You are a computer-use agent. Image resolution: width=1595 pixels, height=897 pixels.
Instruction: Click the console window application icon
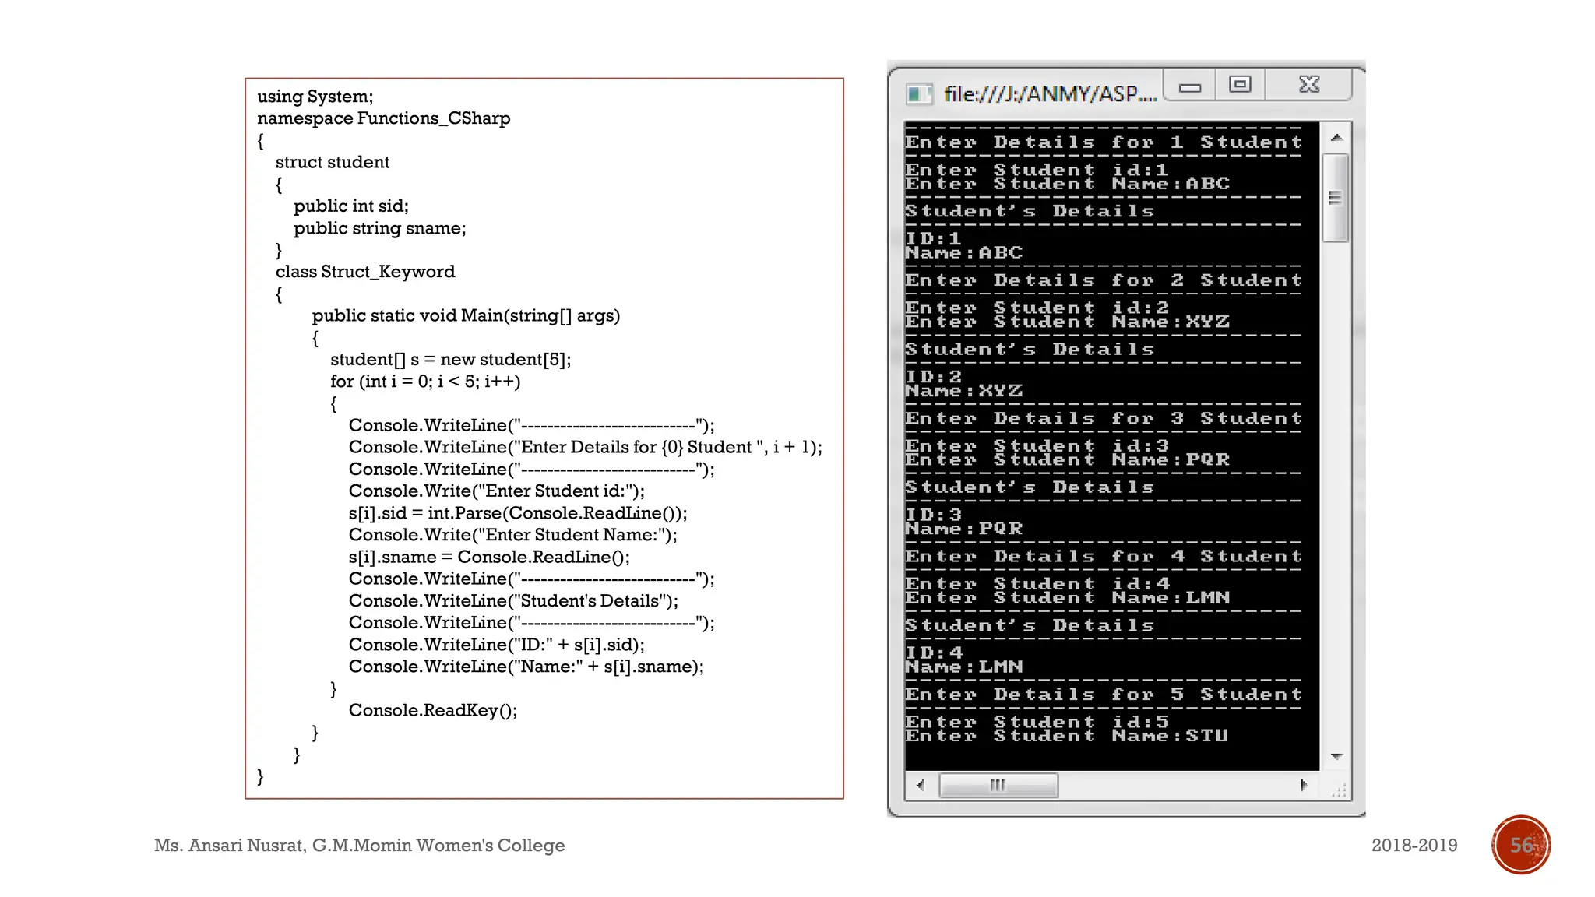pyautogui.click(x=918, y=95)
